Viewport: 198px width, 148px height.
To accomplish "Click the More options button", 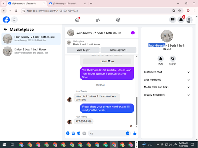I will (118, 50).
